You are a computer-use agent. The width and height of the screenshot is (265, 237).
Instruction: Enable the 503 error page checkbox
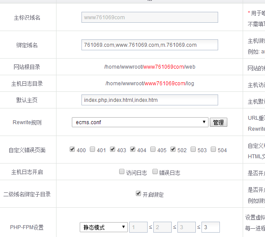point(193,150)
